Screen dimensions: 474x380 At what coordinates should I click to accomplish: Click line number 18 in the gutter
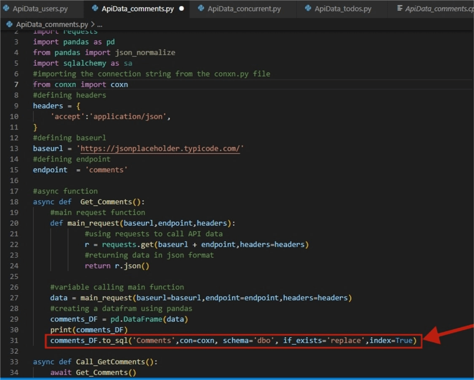point(16,202)
